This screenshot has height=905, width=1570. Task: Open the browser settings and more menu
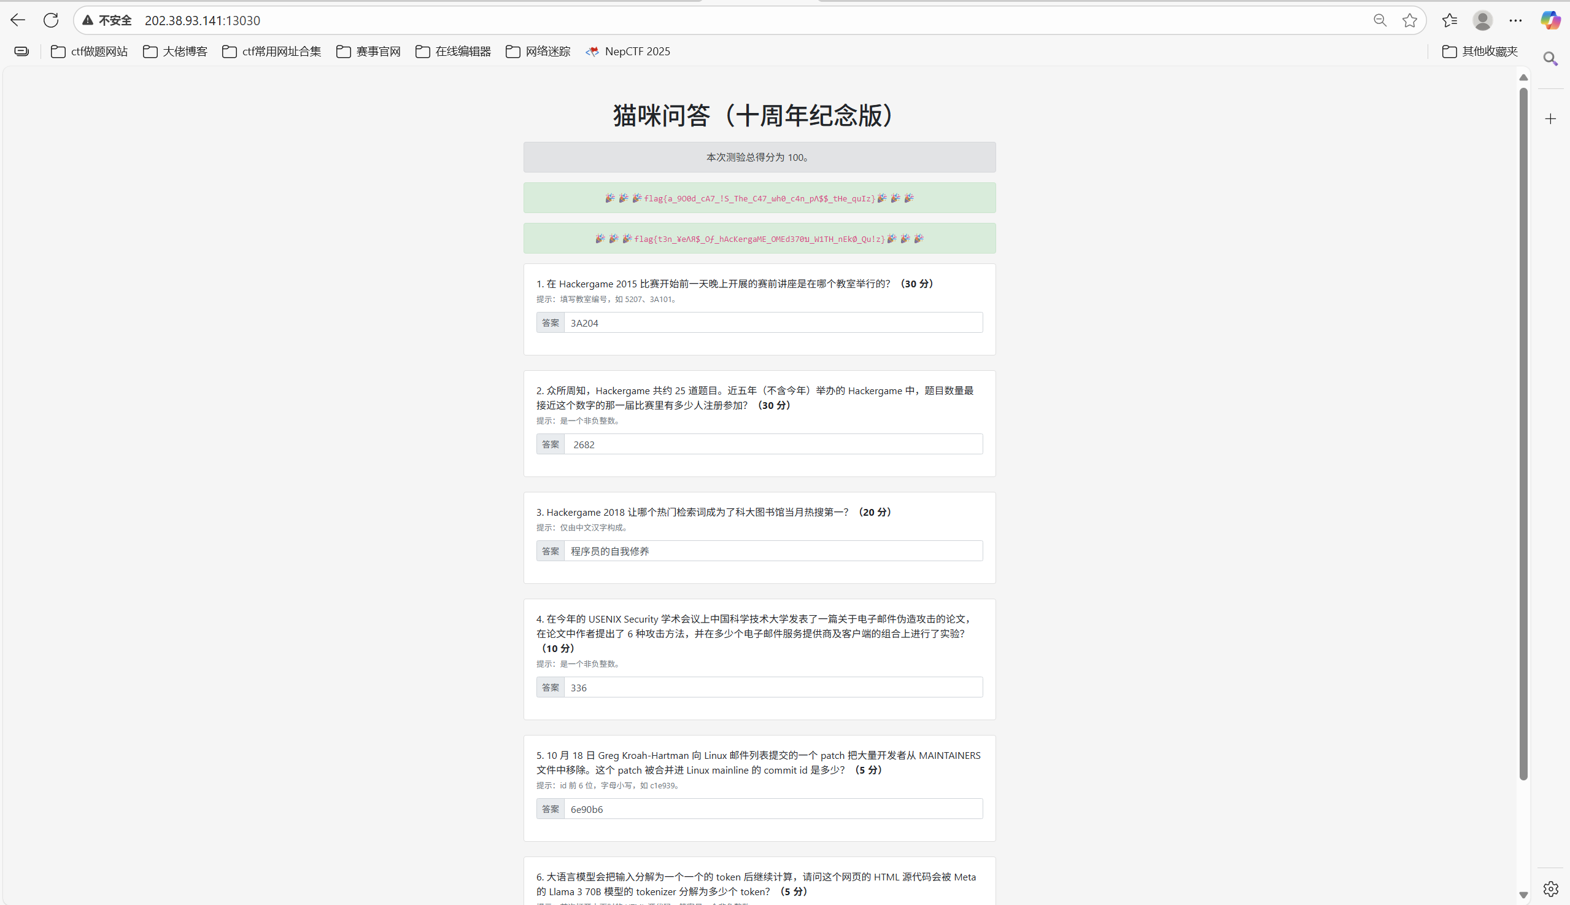[x=1515, y=20]
